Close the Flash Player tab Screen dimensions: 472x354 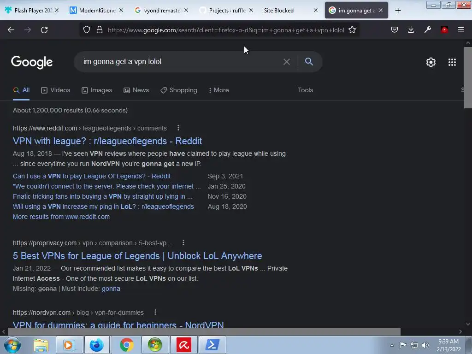click(x=57, y=10)
